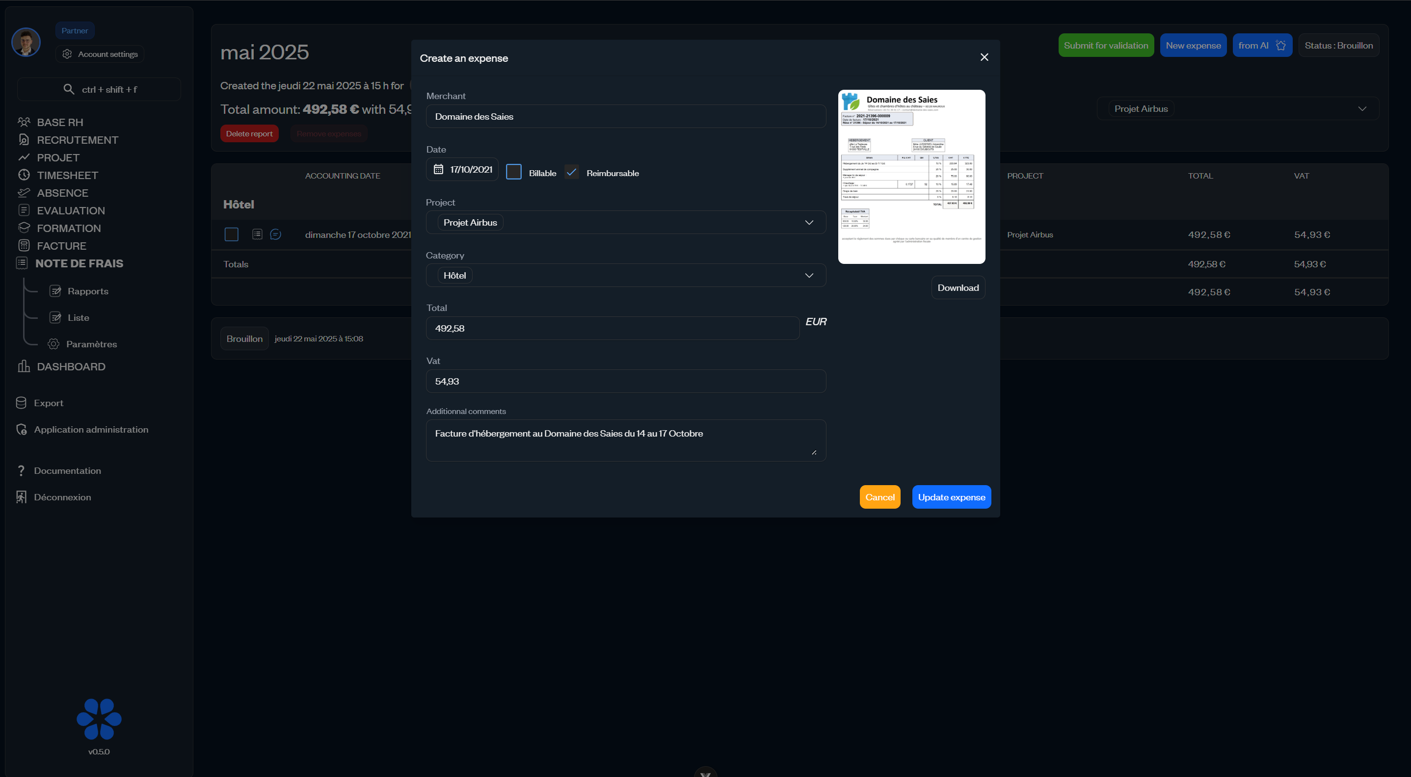Expand the Project dropdown in dialog

pyautogui.click(x=626, y=222)
